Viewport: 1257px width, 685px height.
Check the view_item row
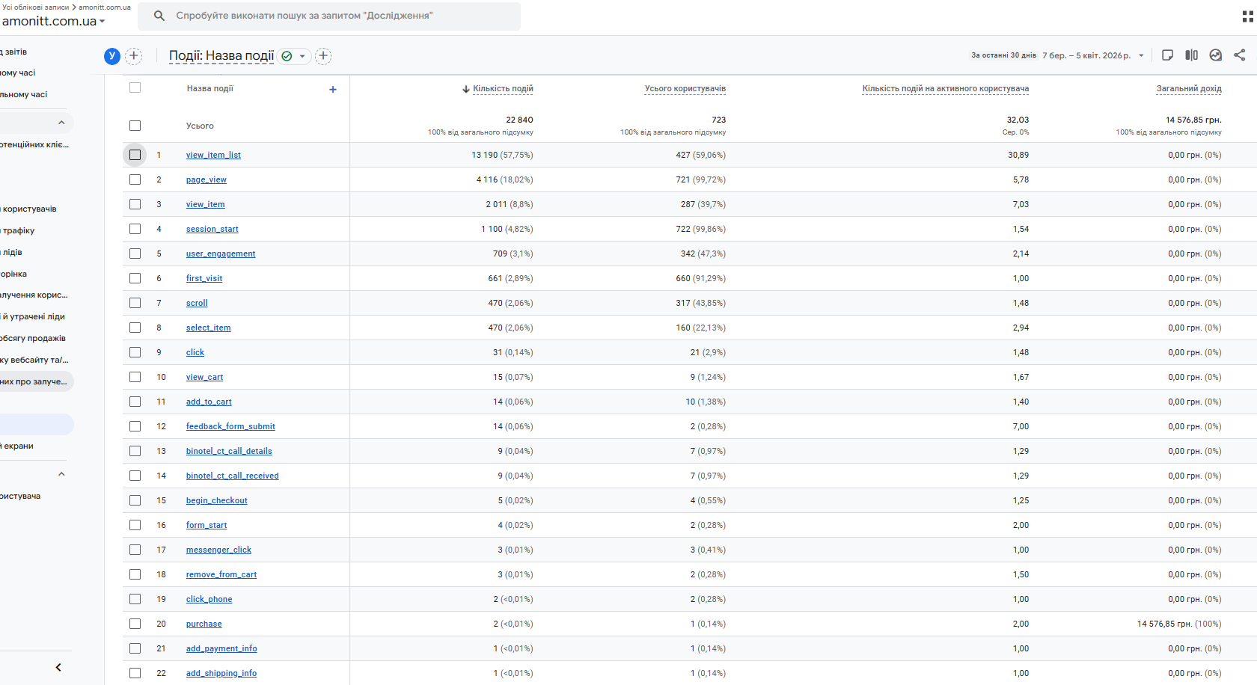pos(135,204)
